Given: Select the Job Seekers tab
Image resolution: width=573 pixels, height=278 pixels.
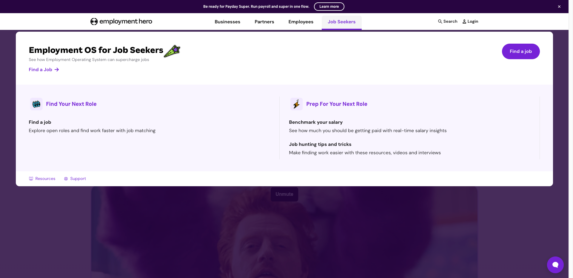Looking at the screenshot, I should click(x=342, y=22).
